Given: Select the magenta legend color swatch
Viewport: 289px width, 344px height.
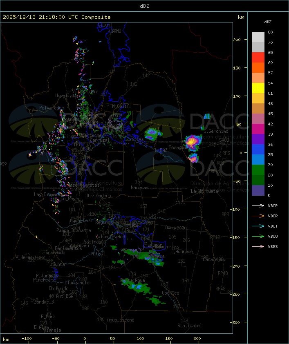Looking at the screenshot, I should 258,129.
